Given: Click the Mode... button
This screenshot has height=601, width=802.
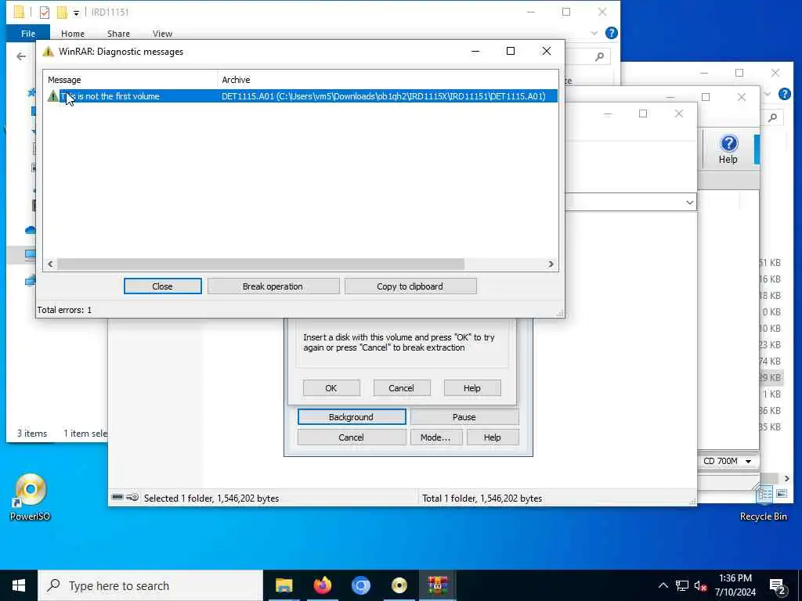Looking at the screenshot, I should click(x=435, y=437).
